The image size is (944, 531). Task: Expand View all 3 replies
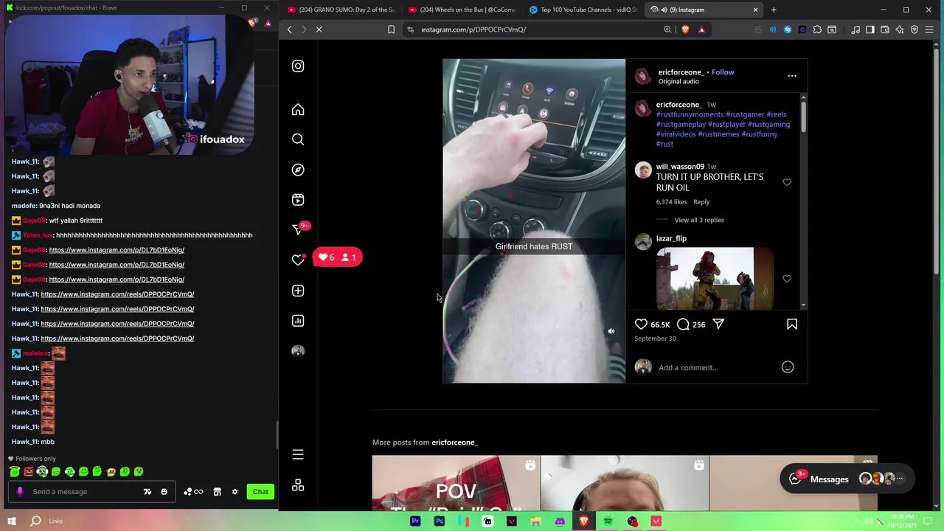click(x=698, y=220)
